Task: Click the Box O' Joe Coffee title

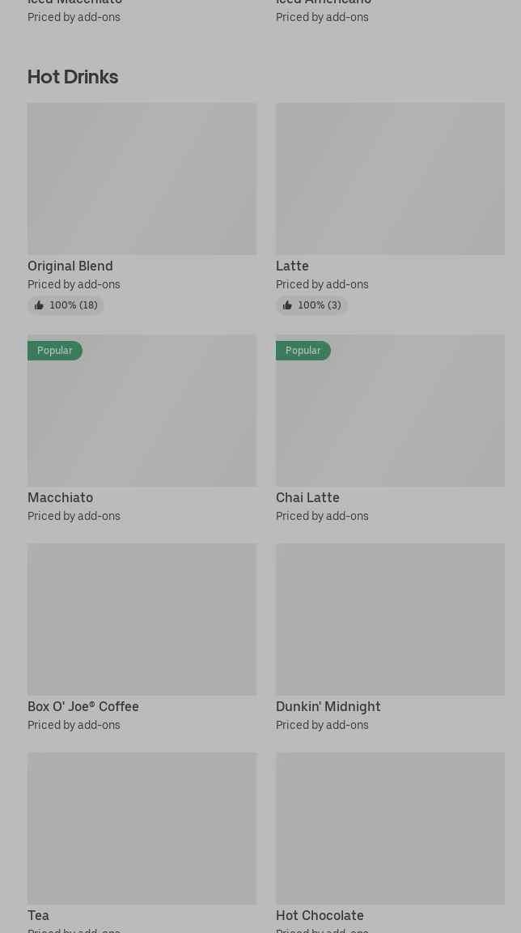Action: [83, 706]
